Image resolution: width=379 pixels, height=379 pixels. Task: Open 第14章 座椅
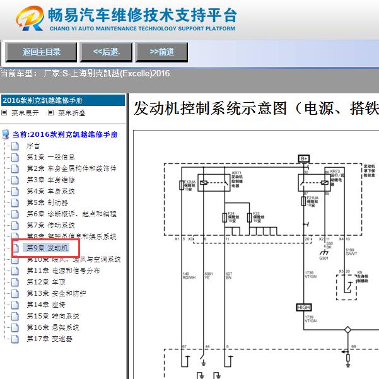(x=46, y=305)
